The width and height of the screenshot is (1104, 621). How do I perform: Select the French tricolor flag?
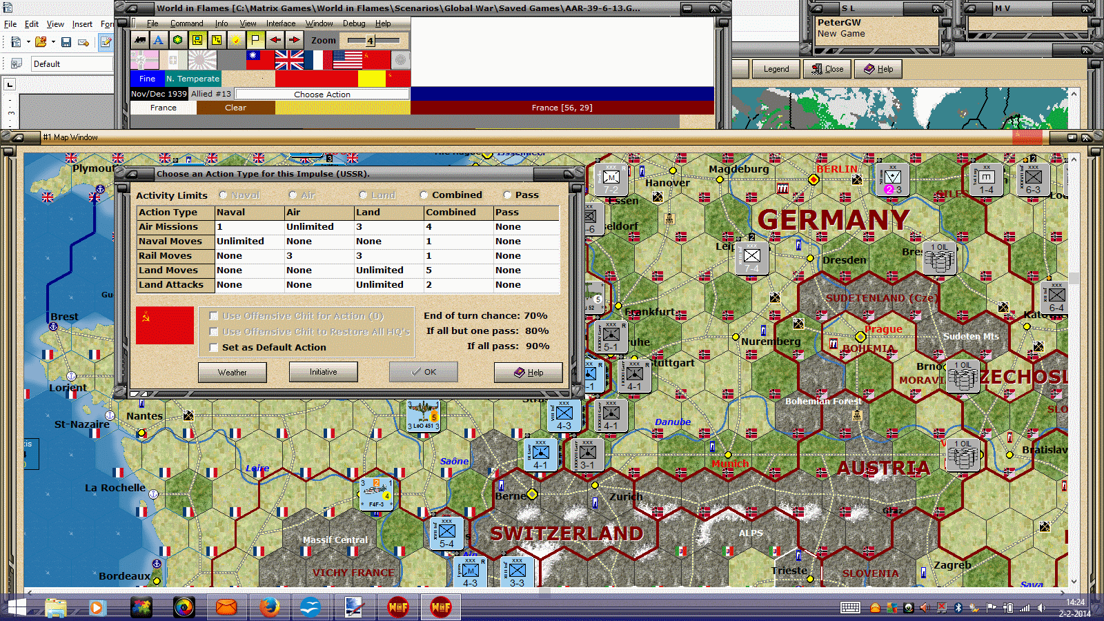coord(318,60)
